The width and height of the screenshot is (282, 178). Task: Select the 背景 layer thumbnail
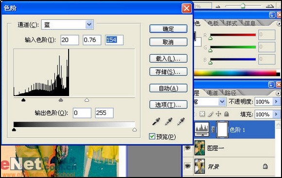(x=200, y=166)
